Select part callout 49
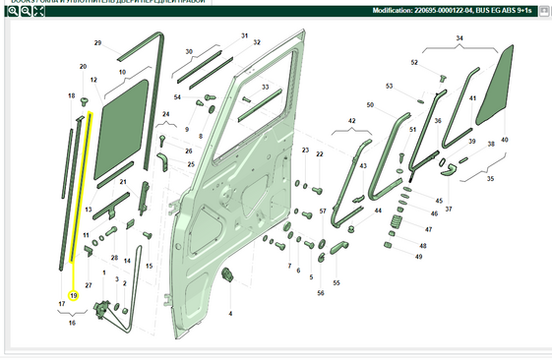 [x=418, y=257]
